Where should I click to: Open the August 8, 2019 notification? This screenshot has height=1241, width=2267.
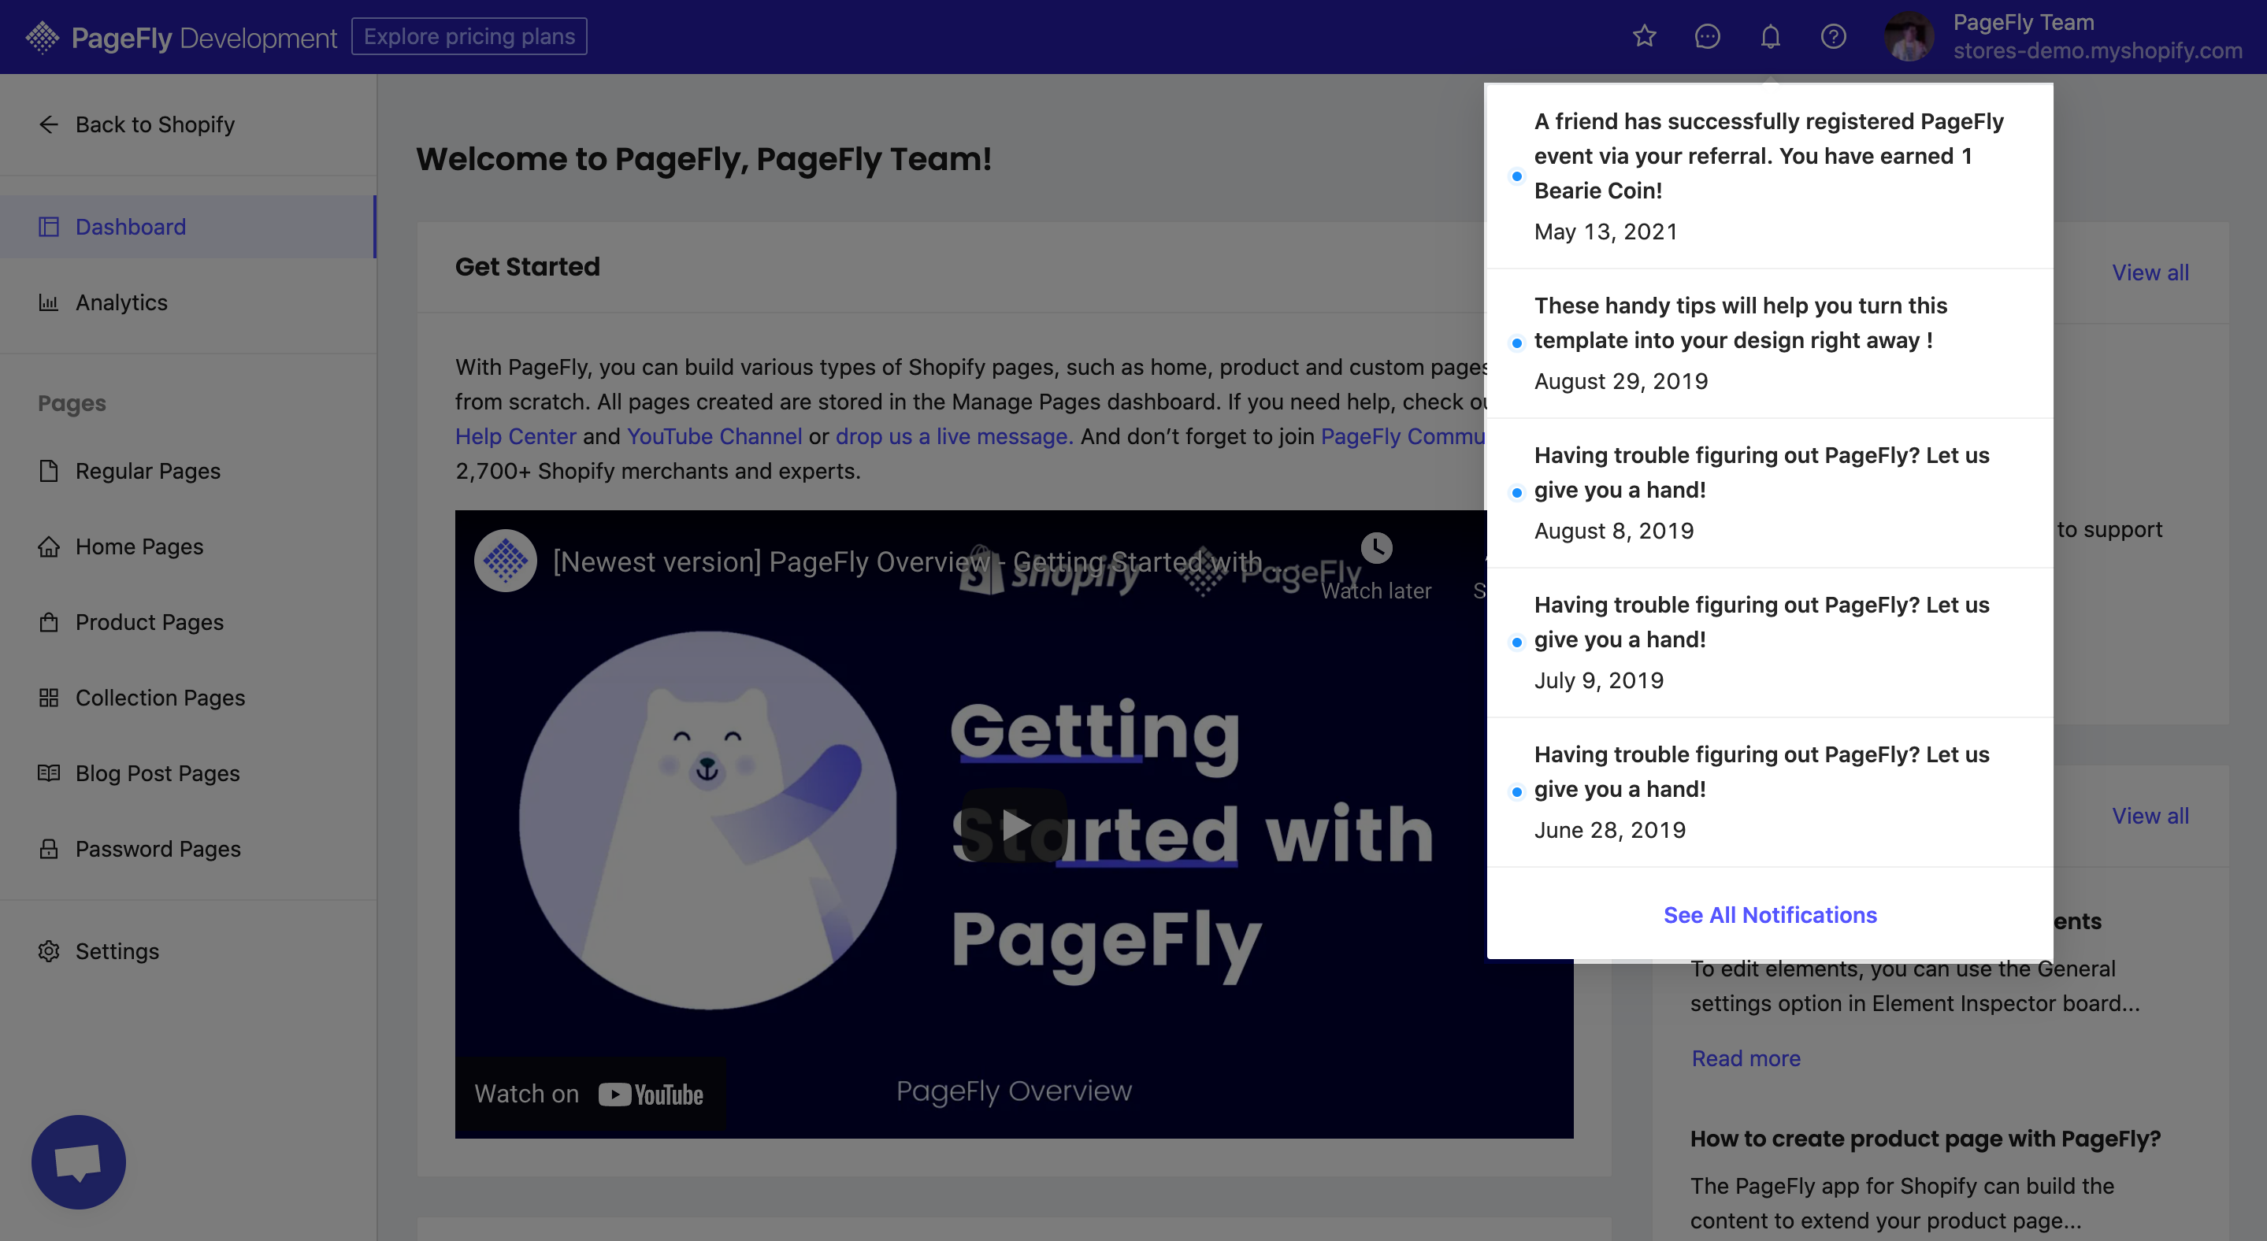tap(1770, 492)
